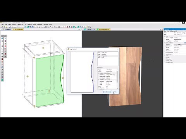Click the Edge Tooling browse button in Properties
The height and width of the screenshot is (139, 186).
pos(185,42)
